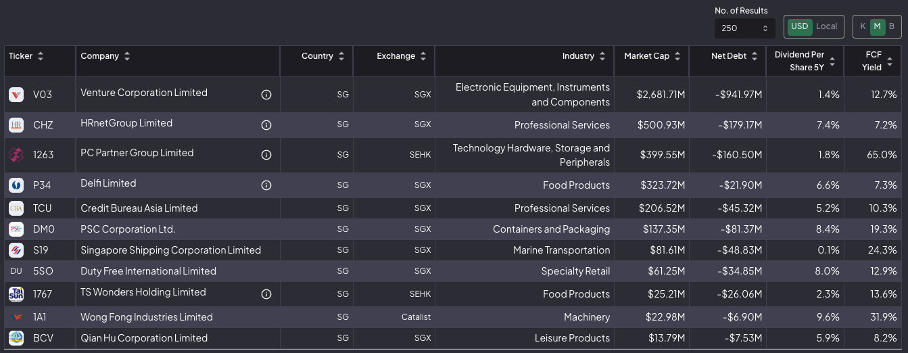Viewport: 908px width, 353px height.
Task: Click ticker CHZ
Action: pyautogui.click(x=43, y=125)
